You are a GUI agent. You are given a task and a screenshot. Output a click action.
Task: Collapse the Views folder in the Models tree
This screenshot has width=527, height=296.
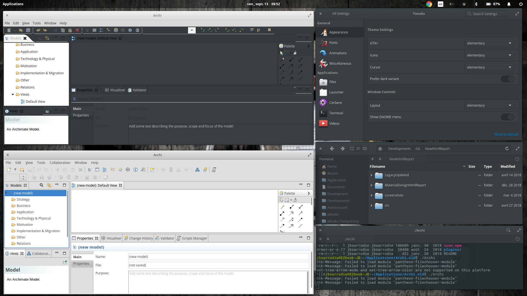tap(13, 94)
